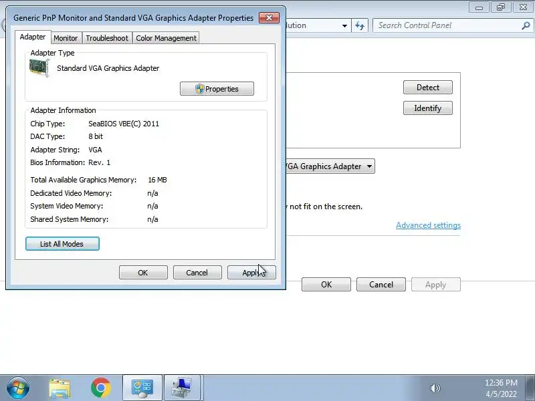
Task: Open the Advanced settings link
Action: 428,225
